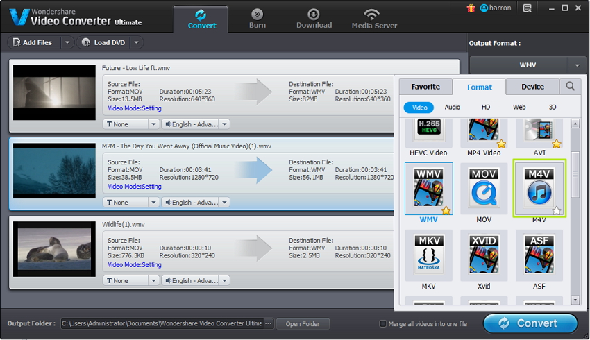Select the Future - Low Life thumbnail
The image size is (590, 340).
tap(54, 92)
